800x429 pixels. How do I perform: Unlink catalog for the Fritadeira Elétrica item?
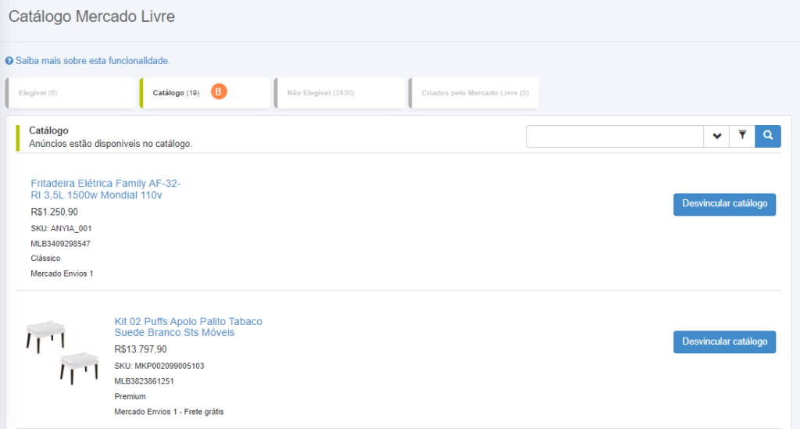pyautogui.click(x=724, y=204)
